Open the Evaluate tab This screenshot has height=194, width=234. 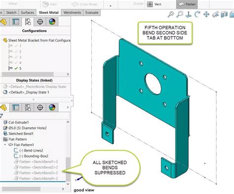tap(92, 12)
